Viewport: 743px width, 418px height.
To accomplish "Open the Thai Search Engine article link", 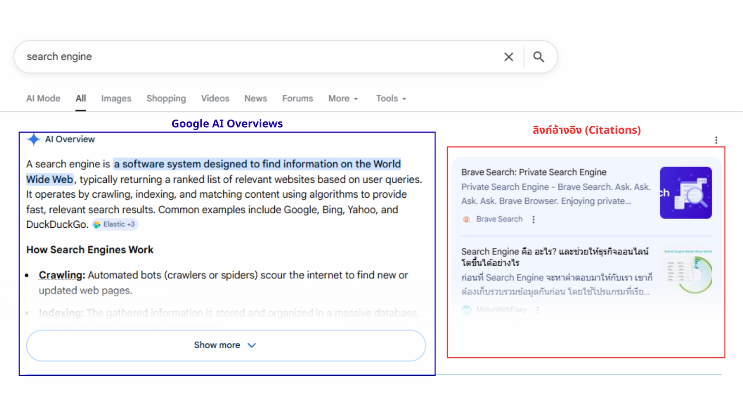I will [x=555, y=257].
